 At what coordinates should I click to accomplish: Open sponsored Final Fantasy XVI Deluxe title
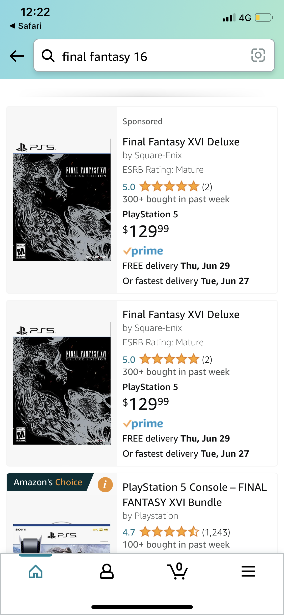[181, 142]
